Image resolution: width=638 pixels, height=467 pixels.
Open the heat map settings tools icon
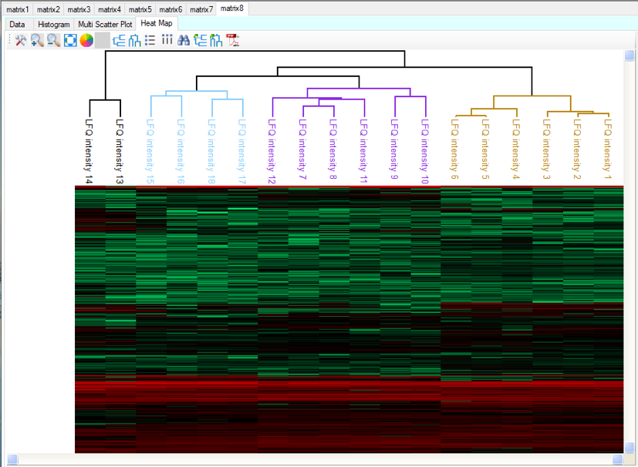click(x=21, y=40)
